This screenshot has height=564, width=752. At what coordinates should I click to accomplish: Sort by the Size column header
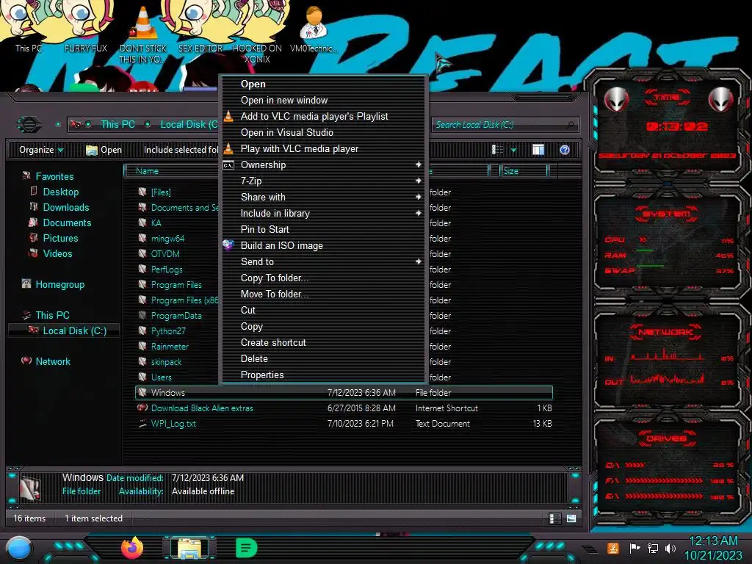523,170
